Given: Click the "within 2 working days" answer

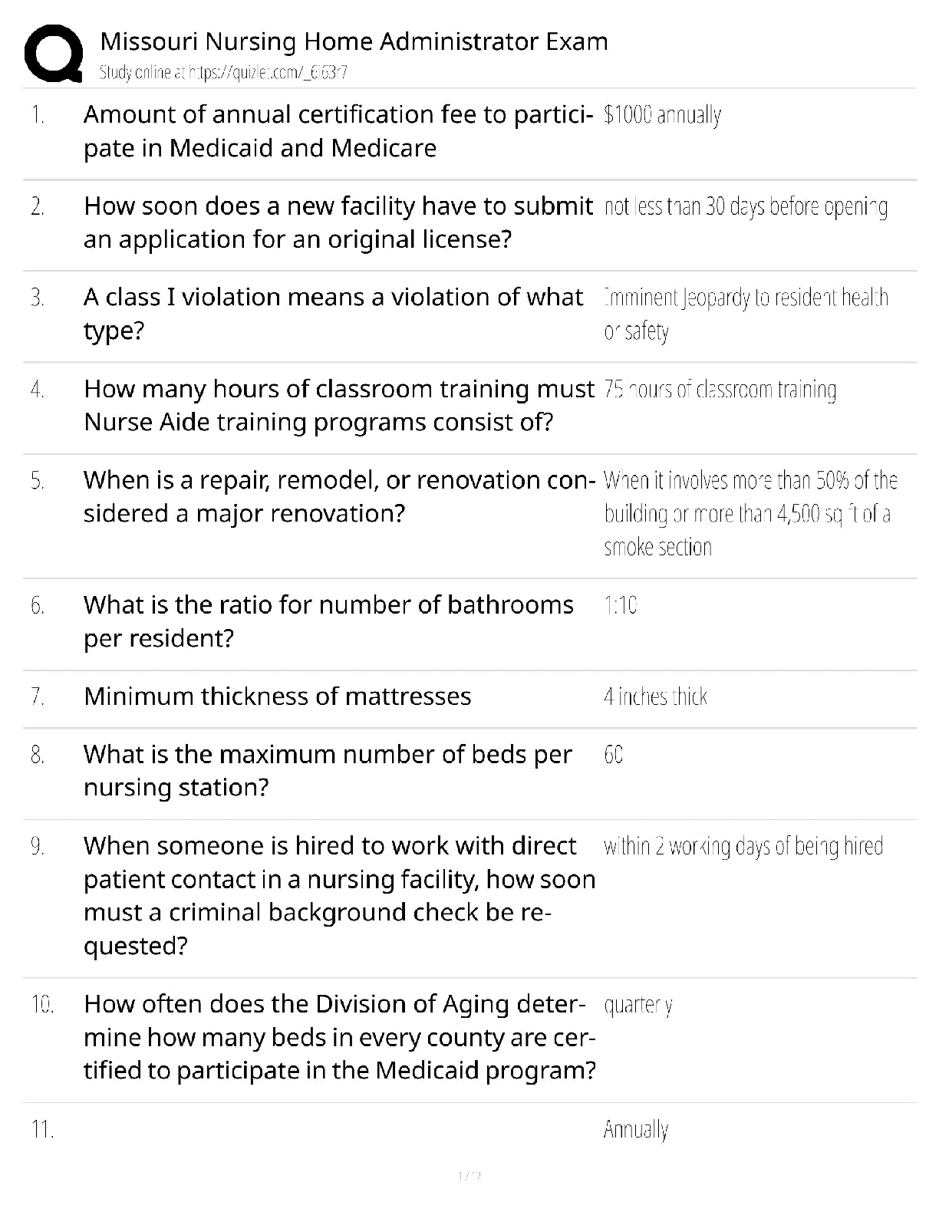Looking at the screenshot, I should click(743, 846).
